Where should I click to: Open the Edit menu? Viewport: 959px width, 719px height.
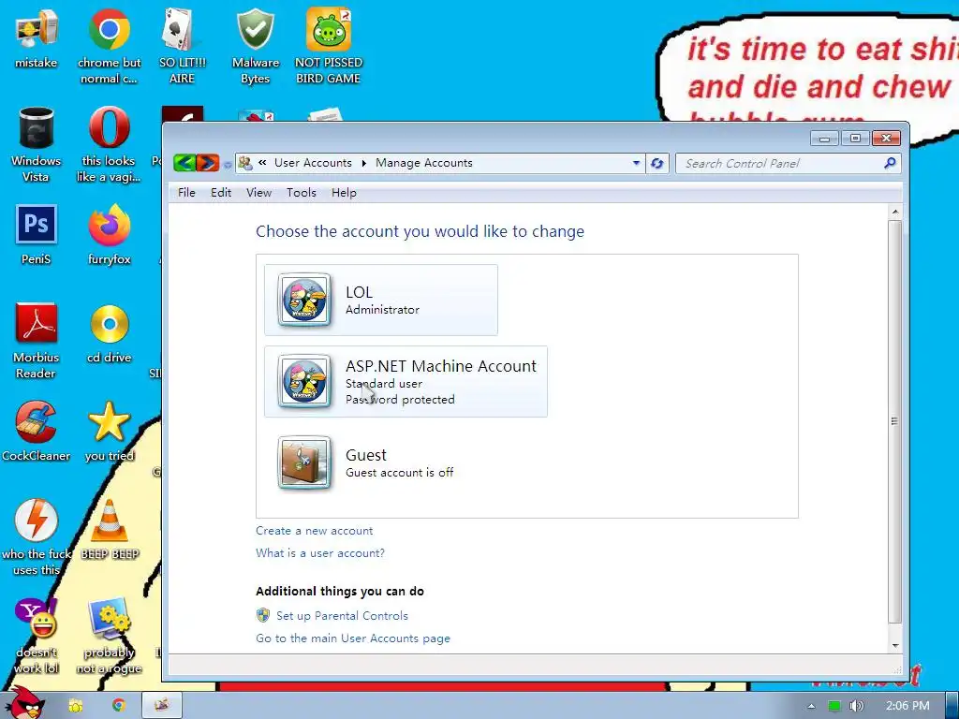pos(221,193)
